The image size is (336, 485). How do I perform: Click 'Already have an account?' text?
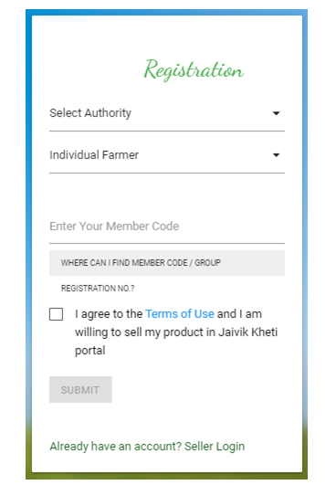coord(116,447)
